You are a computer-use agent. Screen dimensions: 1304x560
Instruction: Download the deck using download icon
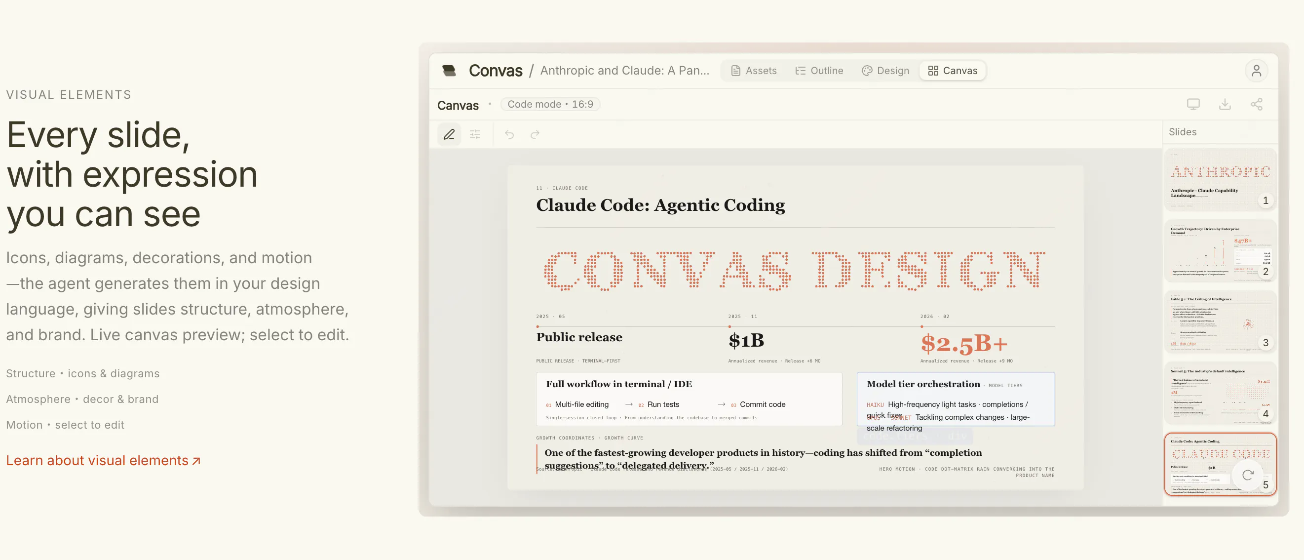pos(1225,104)
